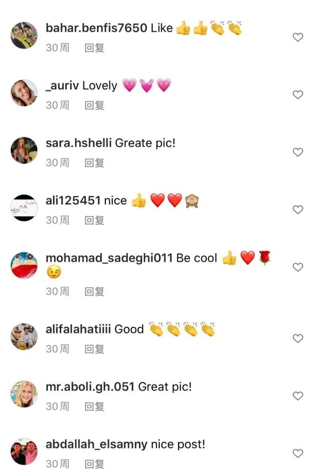The width and height of the screenshot is (322, 475).
Task: Open abdallah_elsamny username link
Action: 96,445
